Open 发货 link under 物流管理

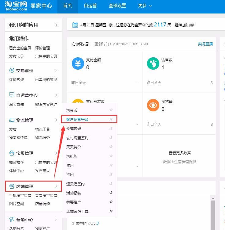pos(13,129)
